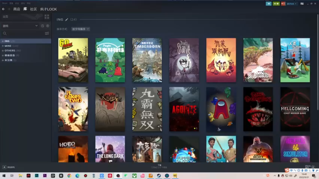Open the 太吾绘卷 game cover

[x=110, y=109]
